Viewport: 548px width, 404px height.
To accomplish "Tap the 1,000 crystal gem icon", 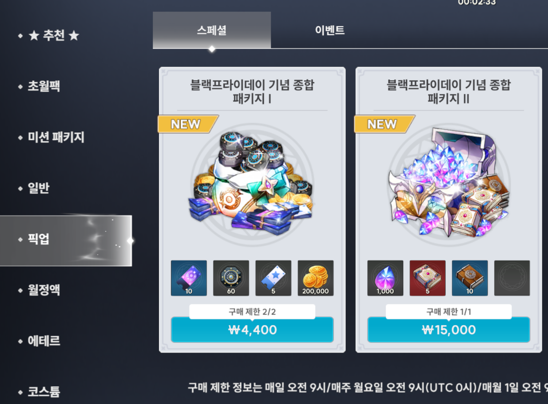I will tap(385, 278).
